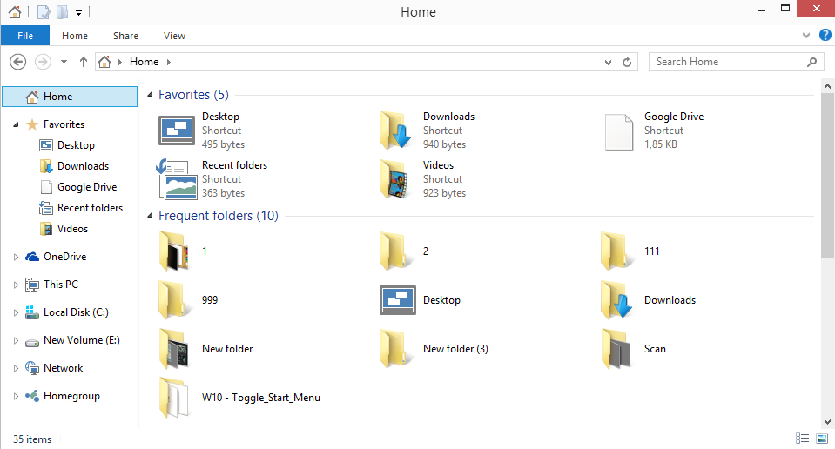Click the magnifier search icon
The image size is (835, 449).
812,62
